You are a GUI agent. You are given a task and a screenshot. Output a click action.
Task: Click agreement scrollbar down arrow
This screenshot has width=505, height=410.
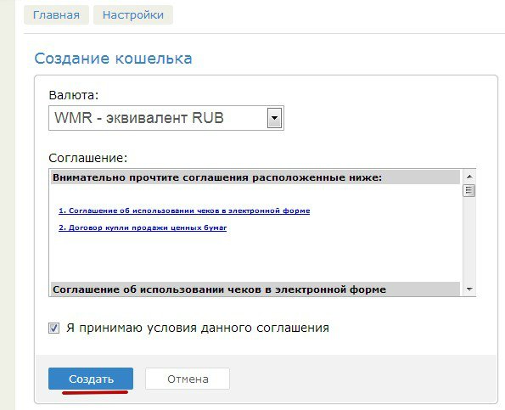point(469,289)
